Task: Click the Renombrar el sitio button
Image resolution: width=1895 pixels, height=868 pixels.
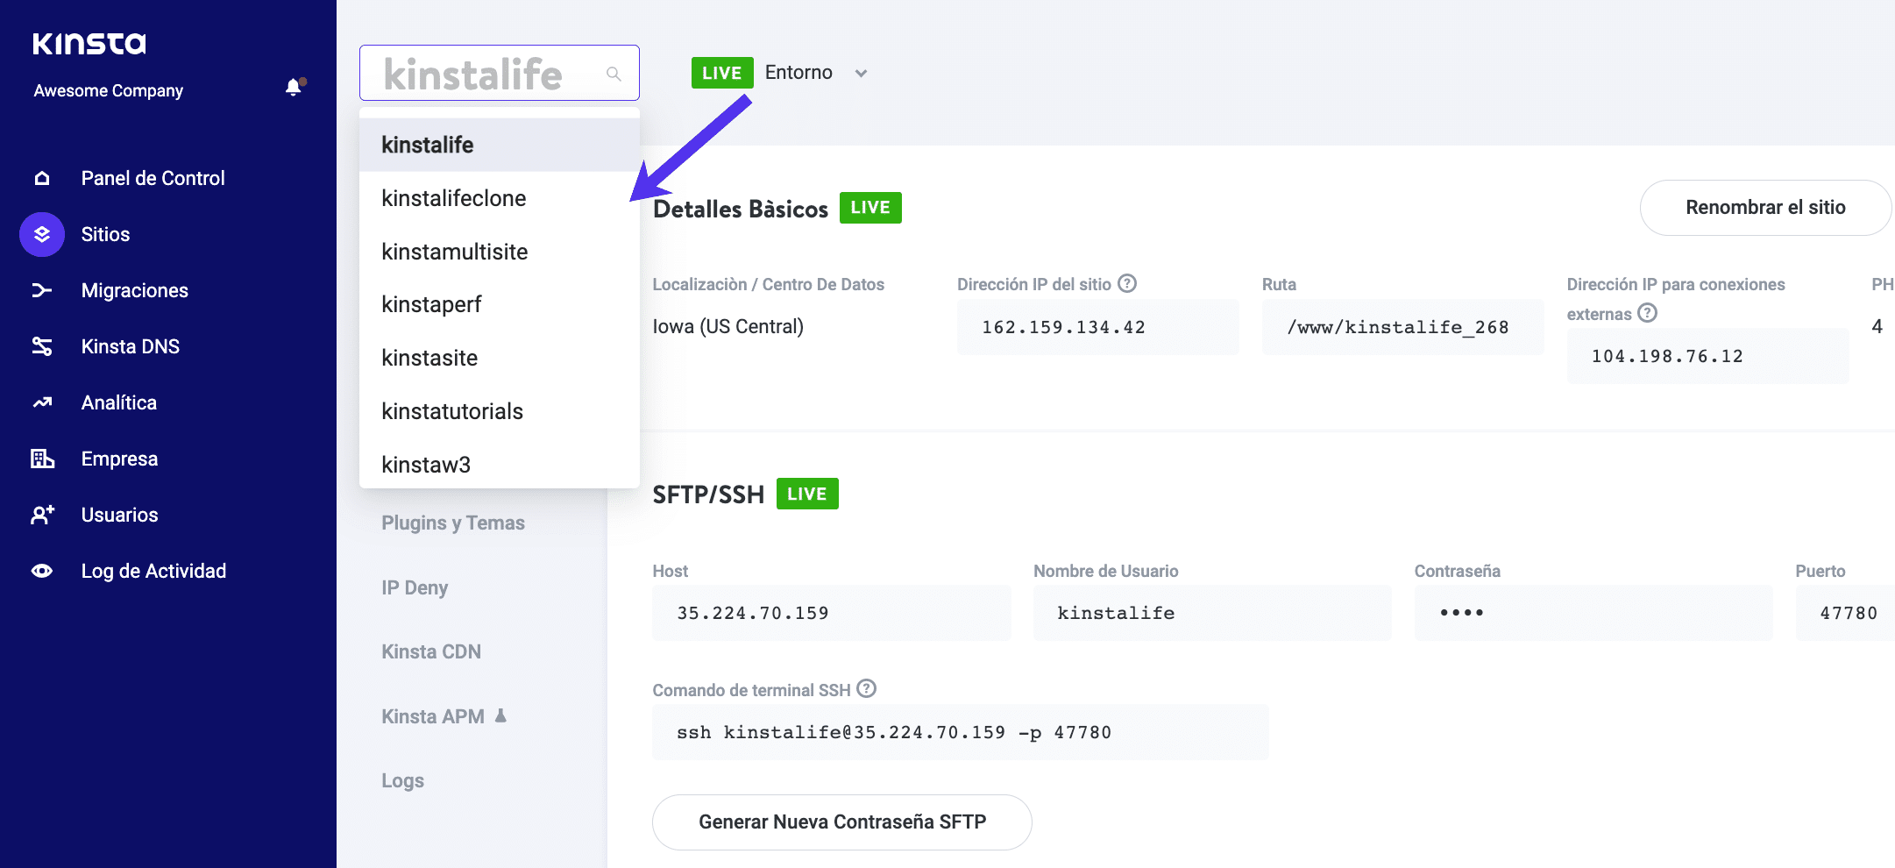Action: point(1765,208)
